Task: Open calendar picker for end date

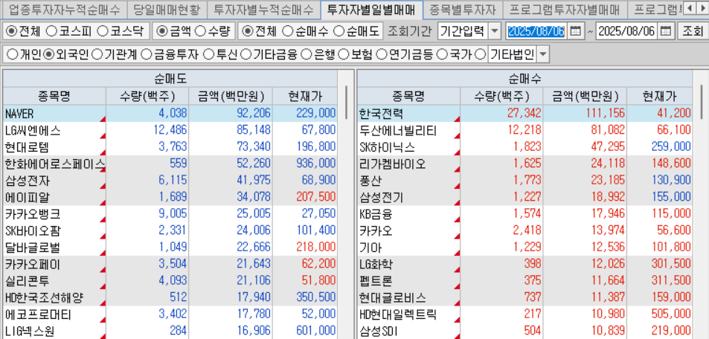Action: click(665, 31)
